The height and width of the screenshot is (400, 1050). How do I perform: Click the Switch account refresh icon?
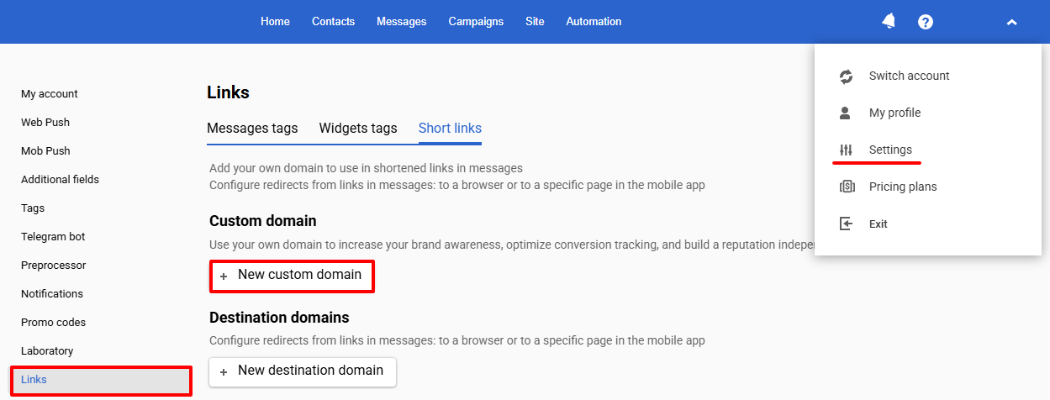pos(847,76)
